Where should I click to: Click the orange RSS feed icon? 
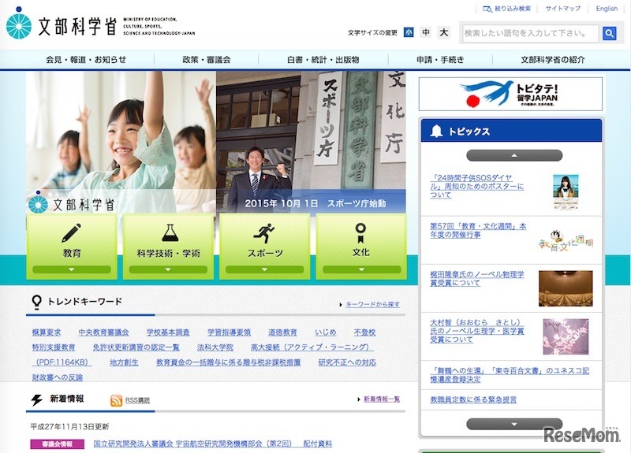[x=116, y=400]
